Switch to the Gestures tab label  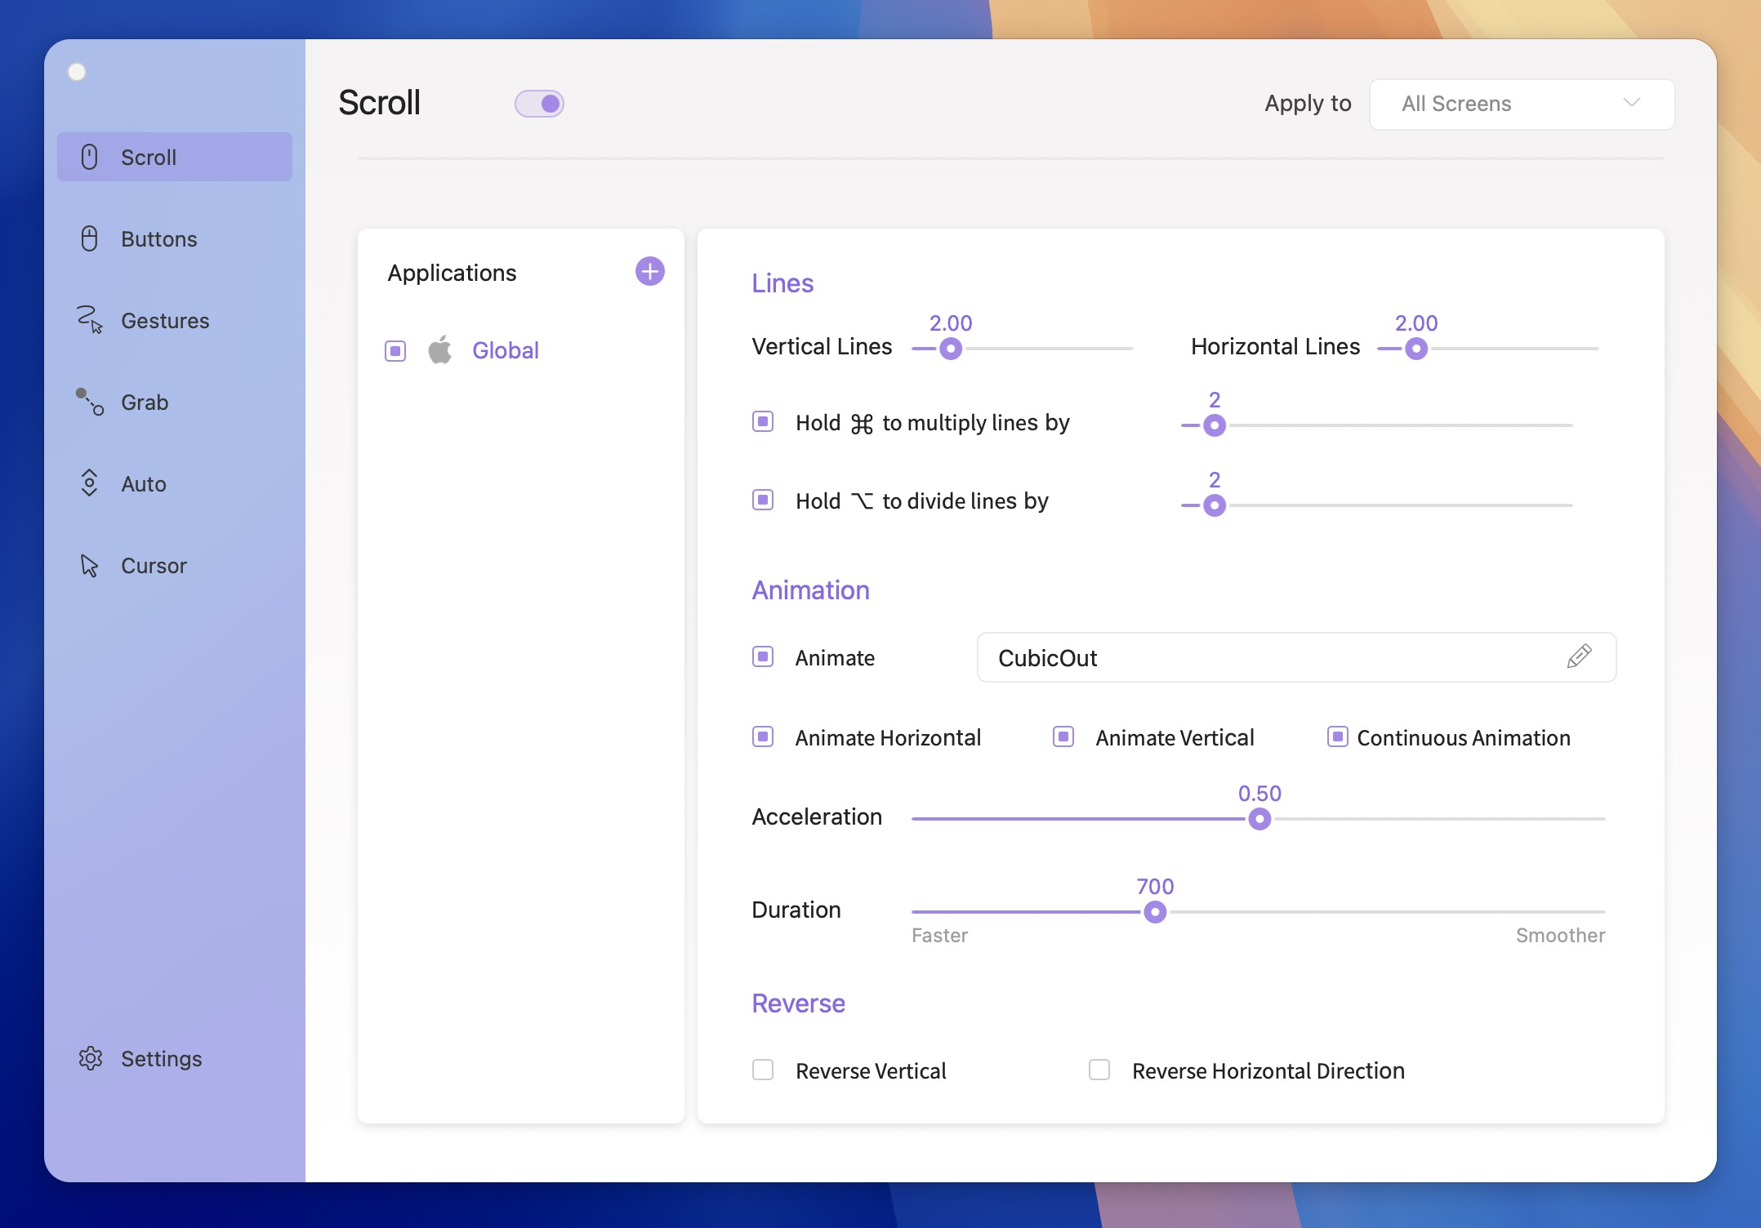[165, 321]
